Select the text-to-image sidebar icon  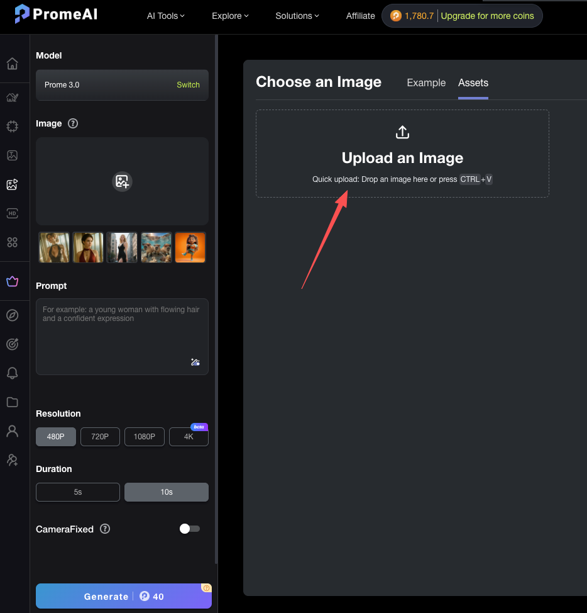point(12,155)
